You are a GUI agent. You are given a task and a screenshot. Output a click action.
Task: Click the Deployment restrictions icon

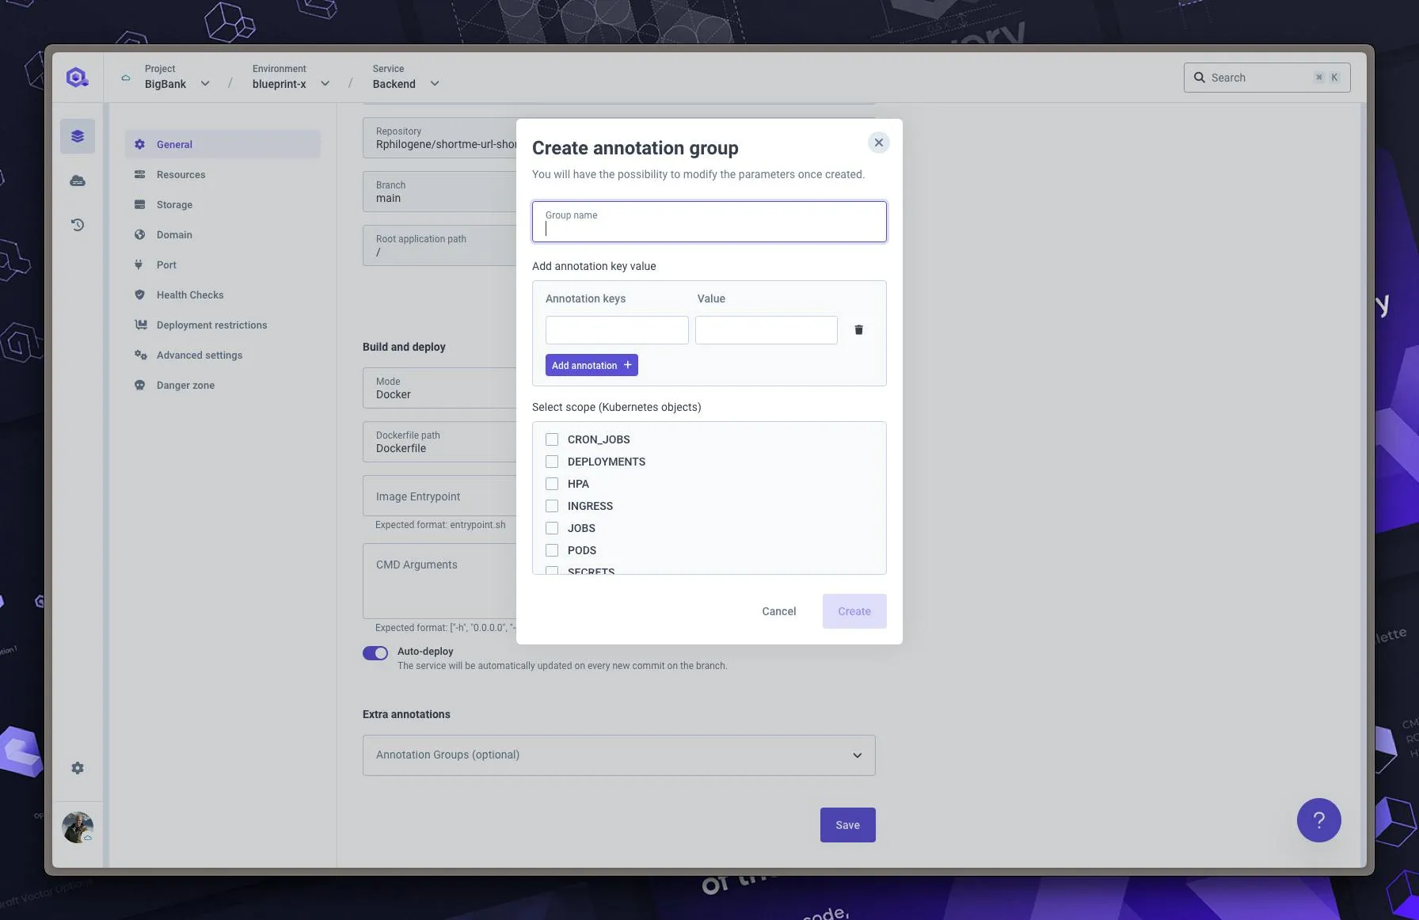(x=140, y=325)
